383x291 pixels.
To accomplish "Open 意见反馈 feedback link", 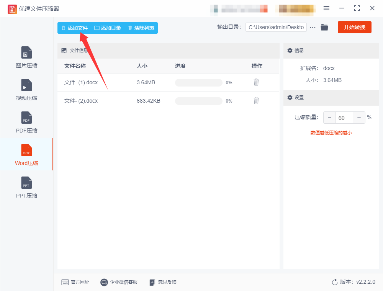I will 163,282.
